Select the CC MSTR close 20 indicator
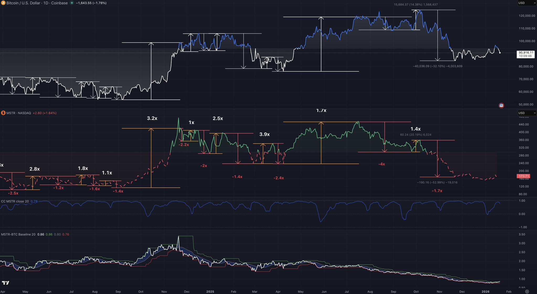The image size is (537, 294). pyautogui.click(x=15, y=201)
